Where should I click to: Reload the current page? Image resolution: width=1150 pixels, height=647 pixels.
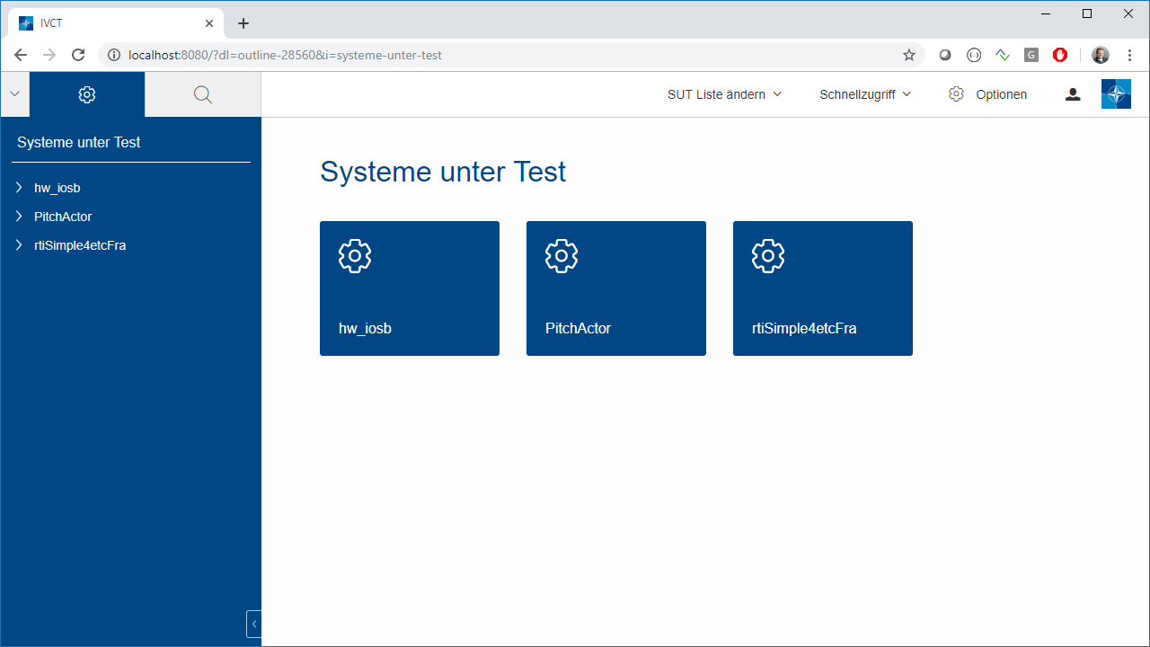coord(78,55)
